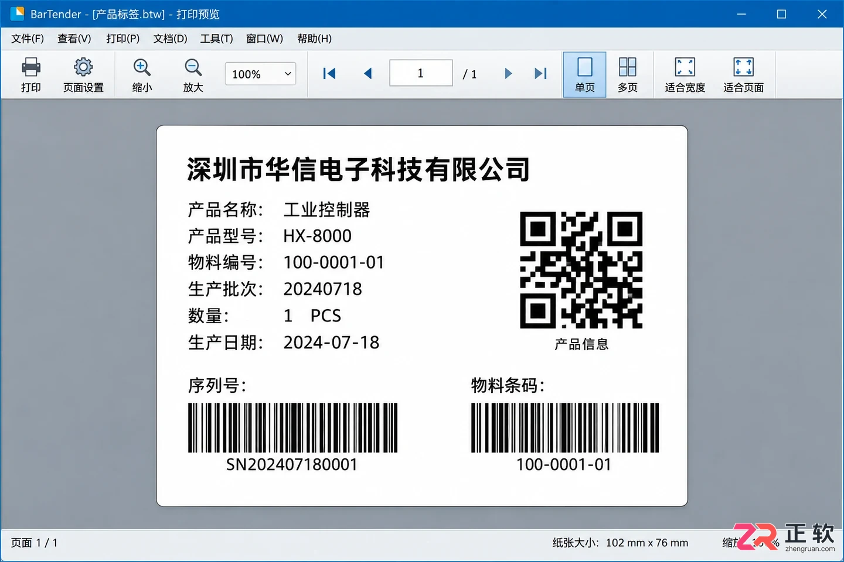Screen dimensions: 844x562
Task: Open the 打印(P) menu
Action: click(123, 39)
